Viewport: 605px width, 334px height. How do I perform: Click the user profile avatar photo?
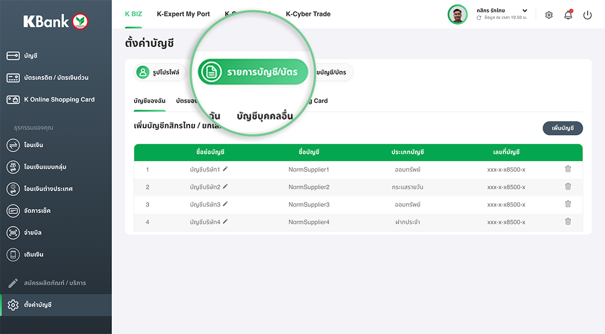point(458,15)
